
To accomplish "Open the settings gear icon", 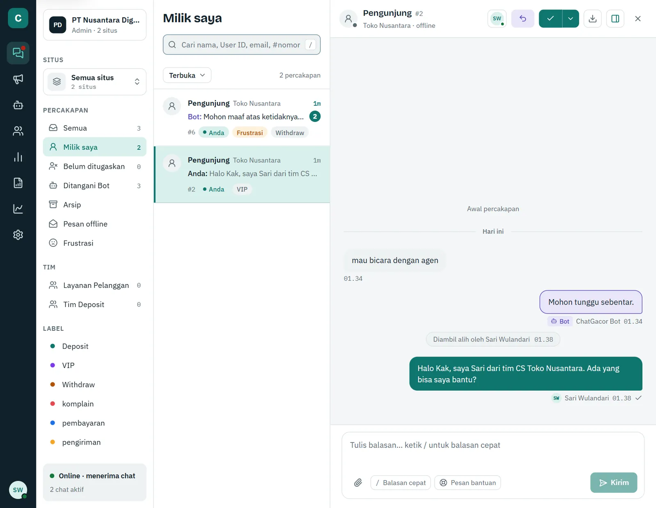I will click(18, 235).
